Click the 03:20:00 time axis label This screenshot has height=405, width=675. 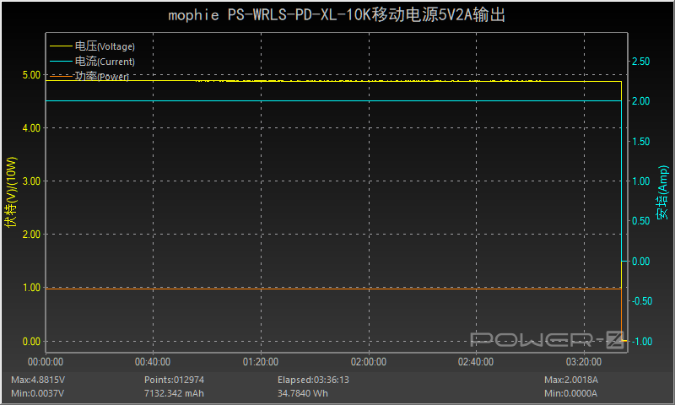(584, 362)
